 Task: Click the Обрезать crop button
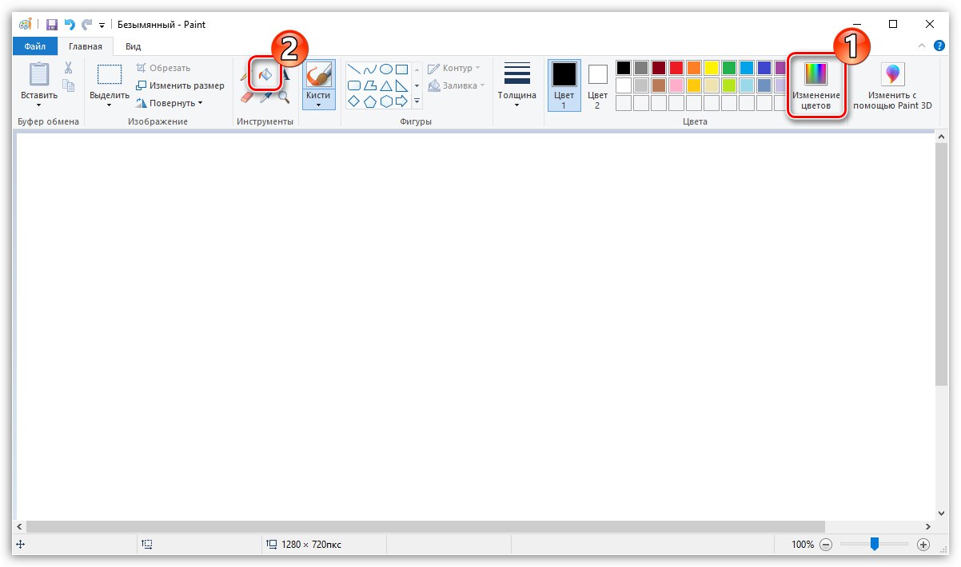163,68
